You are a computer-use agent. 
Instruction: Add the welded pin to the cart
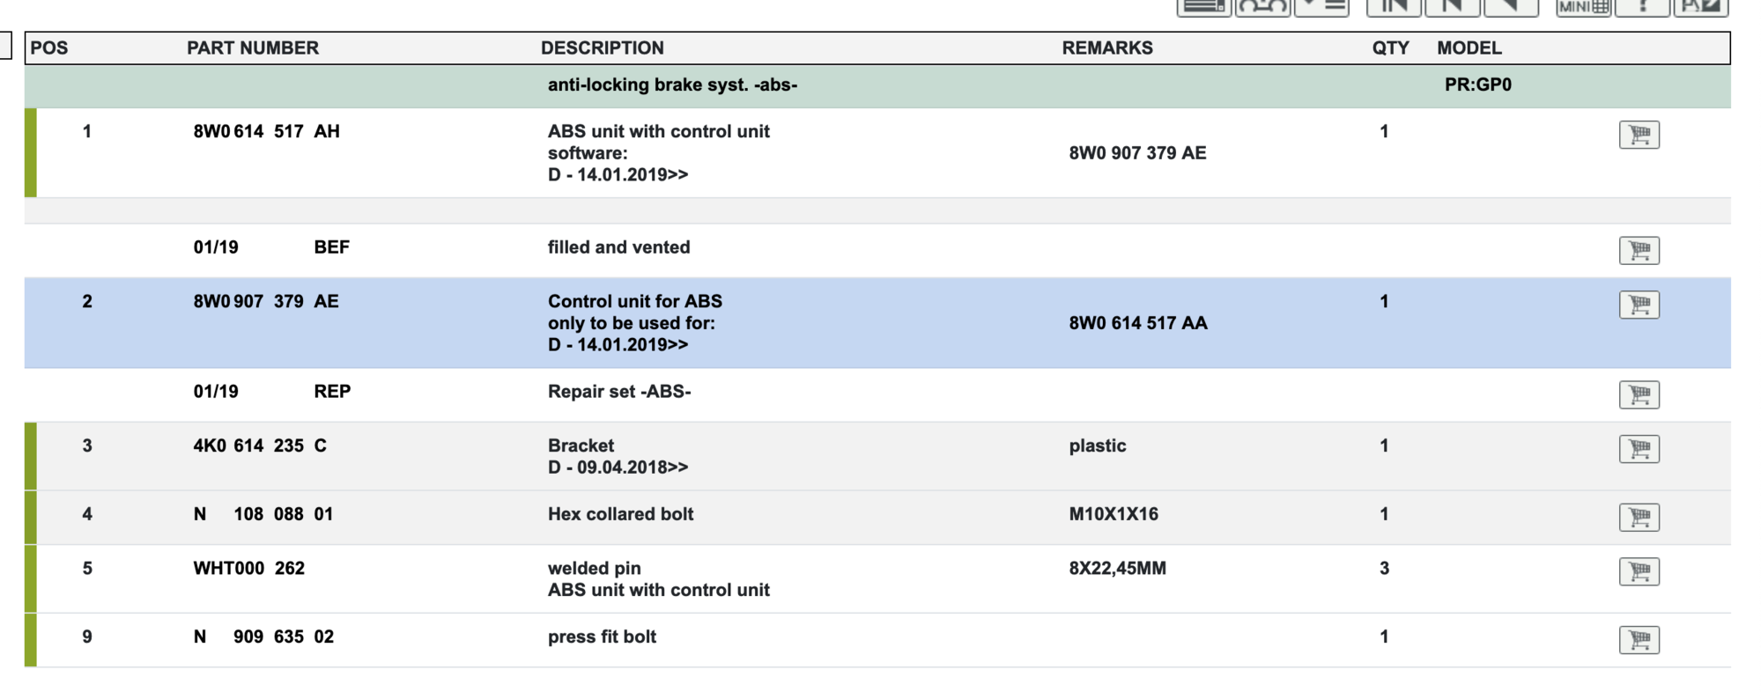[x=1638, y=570]
